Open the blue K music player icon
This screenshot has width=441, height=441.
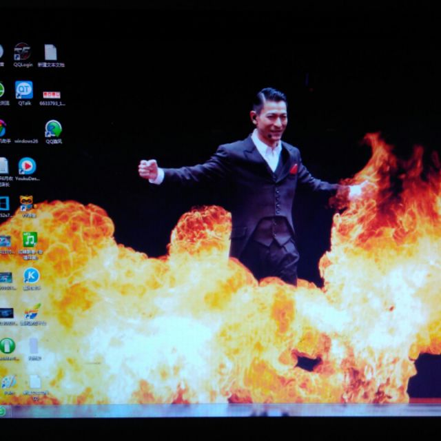pos(31,276)
